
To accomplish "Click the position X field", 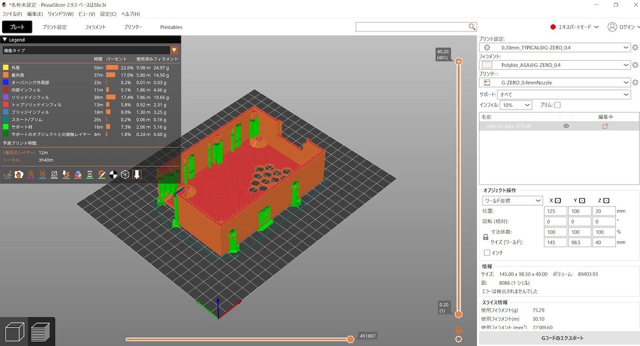I will coord(555,211).
